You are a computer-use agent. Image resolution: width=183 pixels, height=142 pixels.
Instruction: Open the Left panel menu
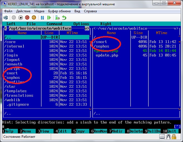coord(11,24)
